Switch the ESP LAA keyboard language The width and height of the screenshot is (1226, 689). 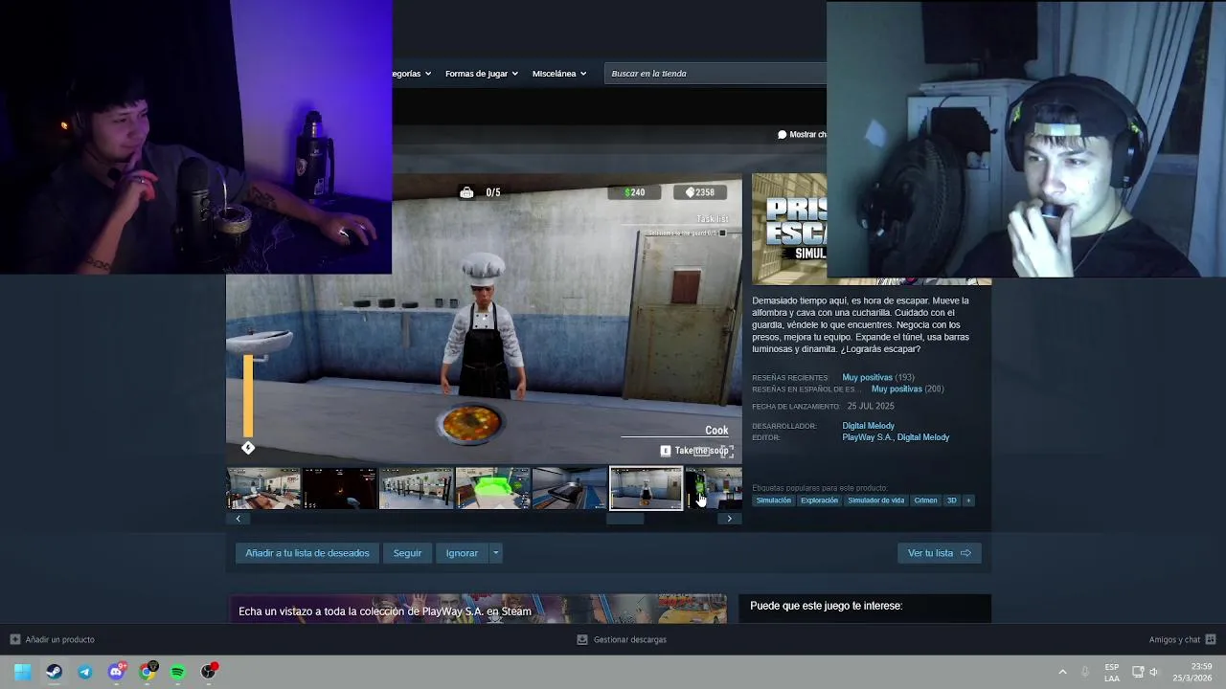click(x=1112, y=672)
